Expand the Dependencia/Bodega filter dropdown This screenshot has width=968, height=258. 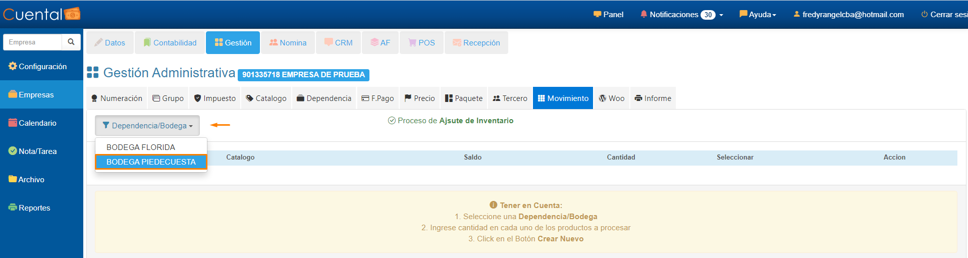point(147,126)
